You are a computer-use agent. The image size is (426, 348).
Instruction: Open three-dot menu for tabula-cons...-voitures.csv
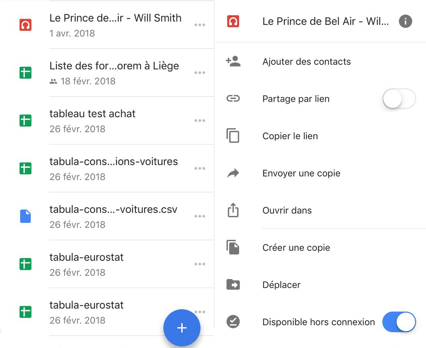pyautogui.click(x=200, y=216)
